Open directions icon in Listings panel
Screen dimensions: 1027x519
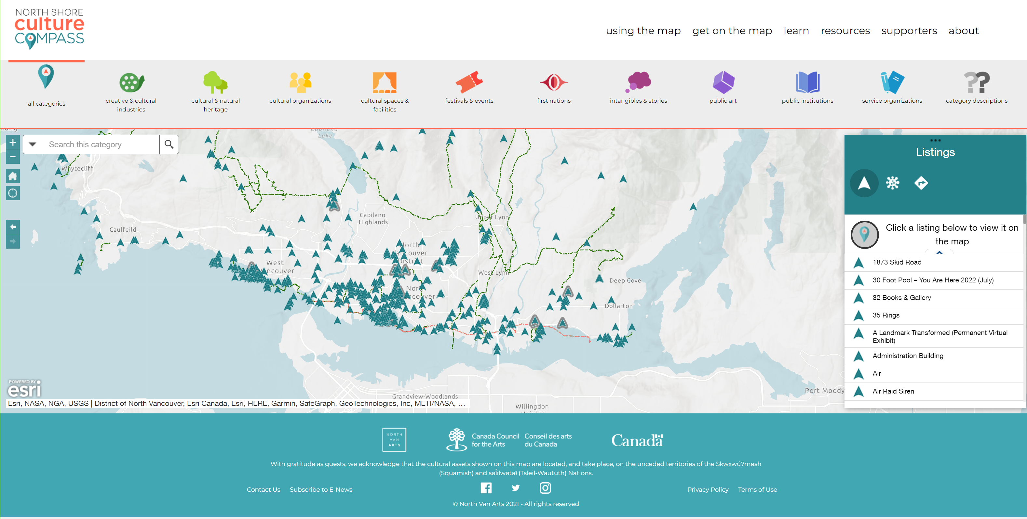[921, 183]
